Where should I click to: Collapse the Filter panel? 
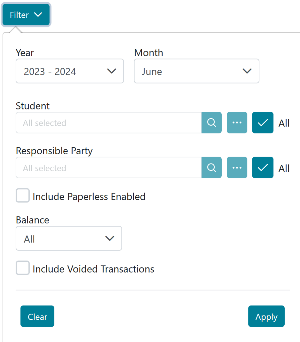(x=26, y=15)
